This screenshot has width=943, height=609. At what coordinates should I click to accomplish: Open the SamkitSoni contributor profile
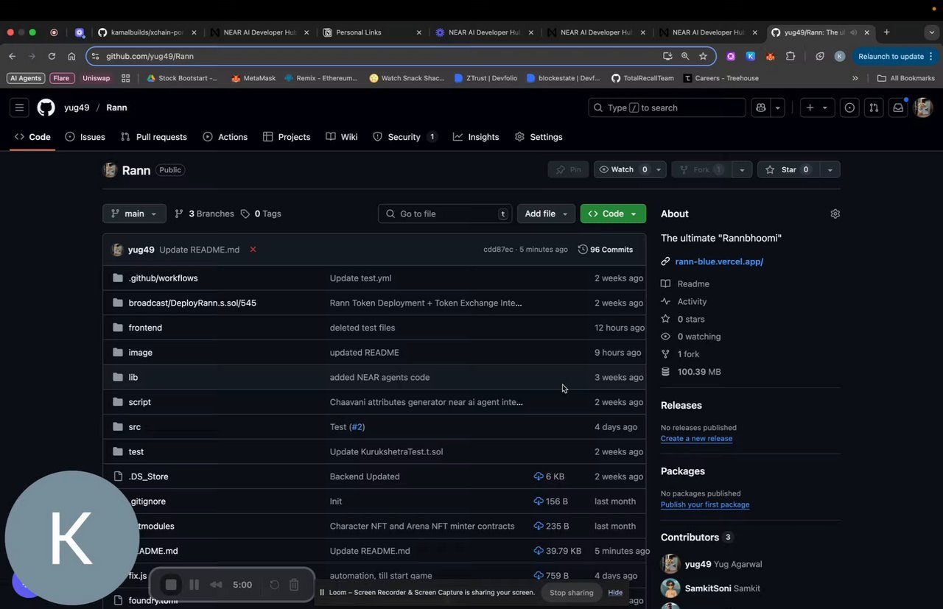click(707, 588)
